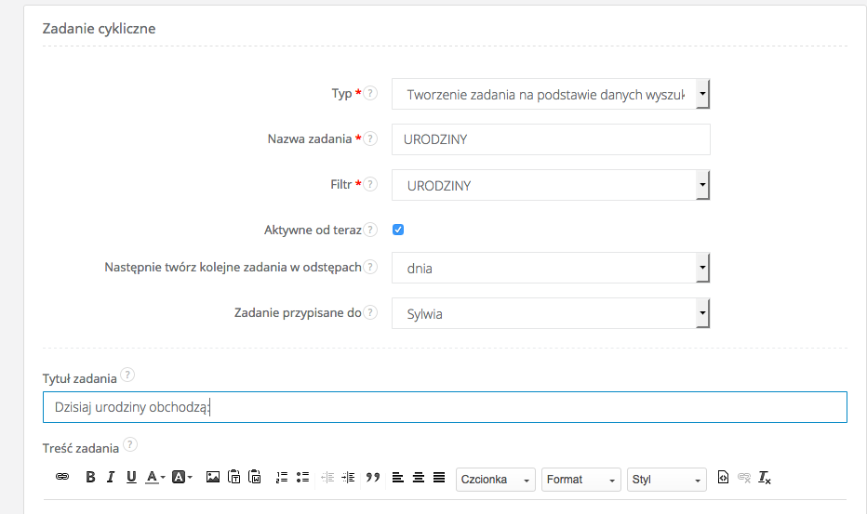Justify the text alignment
The height and width of the screenshot is (514, 867).
pyautogui.click(x=439, y=478)
